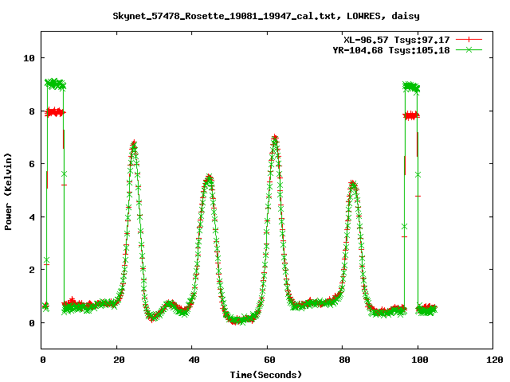Click the x-axis tick label 40
Viewport: 510px width, 382px height.
click(x=194, y=360)
